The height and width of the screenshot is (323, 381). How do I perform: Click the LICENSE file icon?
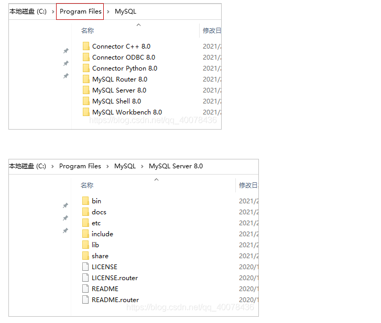(85, 267)
